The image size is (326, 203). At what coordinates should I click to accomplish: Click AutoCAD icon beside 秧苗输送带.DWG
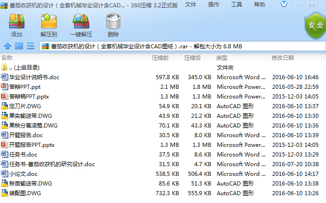tap(4, 183)
